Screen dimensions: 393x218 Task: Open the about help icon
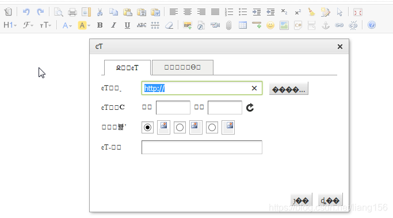(x=372, y=25)
